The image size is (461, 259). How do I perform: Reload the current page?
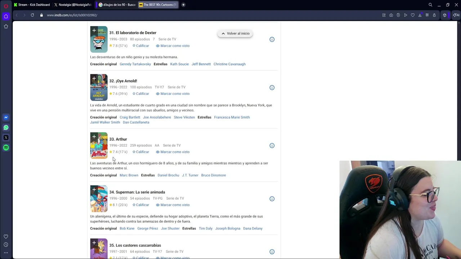[x=32, y=15]
